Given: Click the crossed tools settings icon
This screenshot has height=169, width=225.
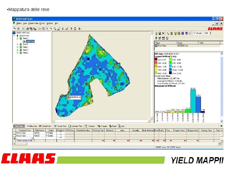Looking at the screenshot, I should (160, 38).
